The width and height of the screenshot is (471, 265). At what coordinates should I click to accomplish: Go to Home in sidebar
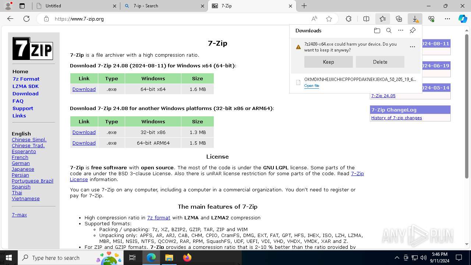[20, 71]
